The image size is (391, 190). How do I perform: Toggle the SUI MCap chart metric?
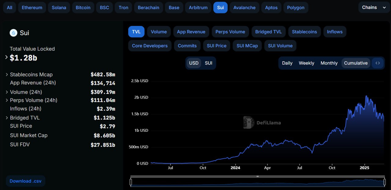[x=247, y=46]
